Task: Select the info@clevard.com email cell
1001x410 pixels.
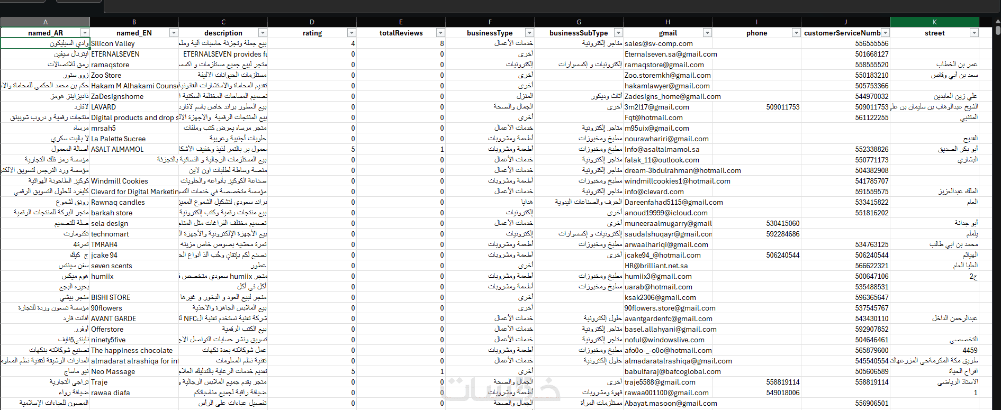Action: [668, 192]
